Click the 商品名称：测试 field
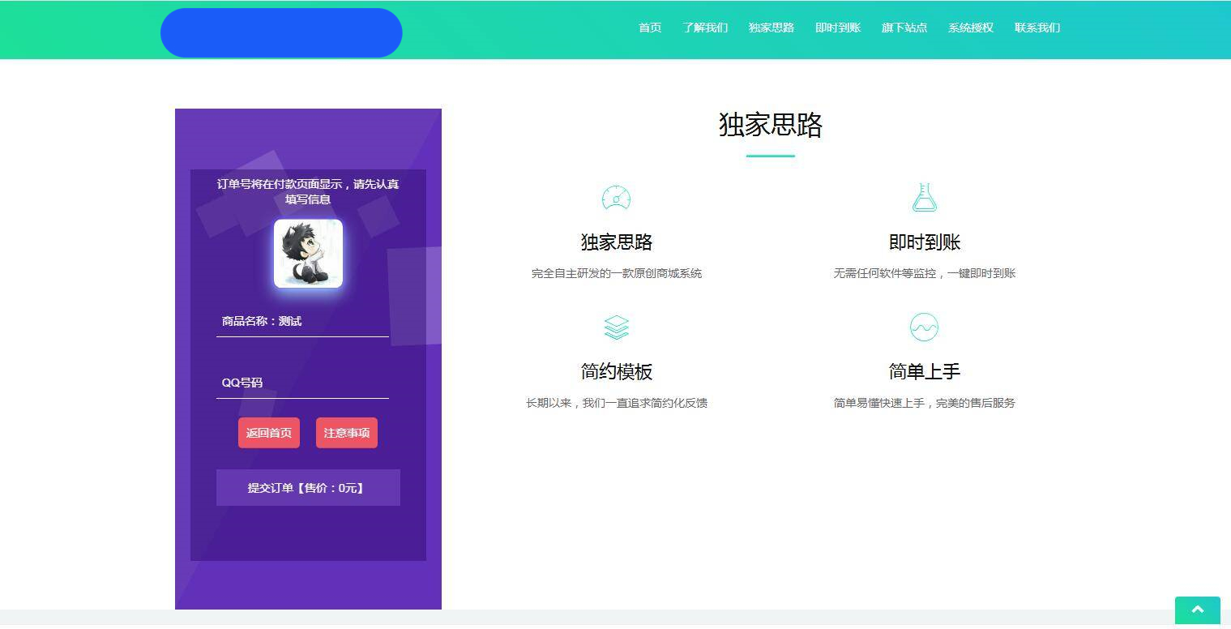 pyautogui.click(x=302, y=321)
